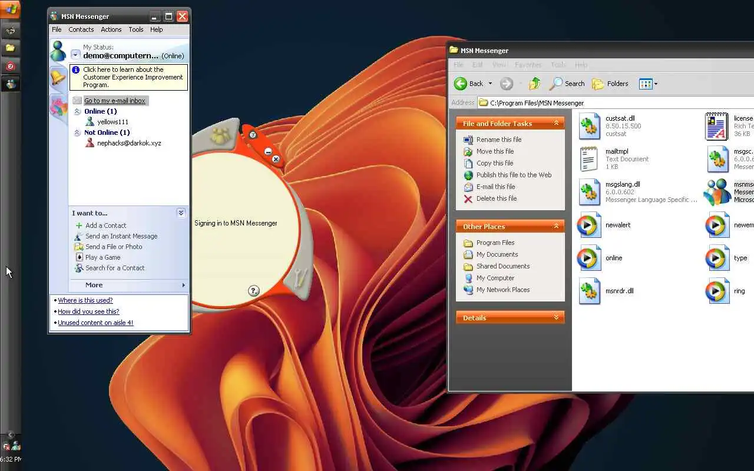Viewport: 754px width, 471px height.
Task: Open the Actions menu
Action: pos(111,29)
